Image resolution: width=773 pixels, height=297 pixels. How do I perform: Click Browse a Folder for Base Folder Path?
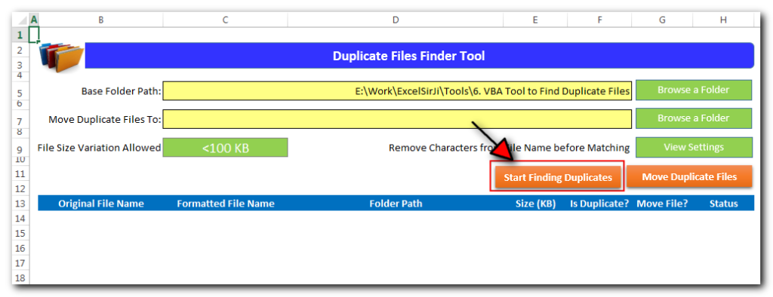693,90
